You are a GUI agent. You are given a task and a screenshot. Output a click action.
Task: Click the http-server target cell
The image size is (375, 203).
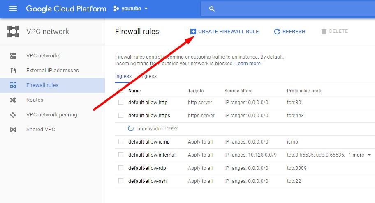200,103
